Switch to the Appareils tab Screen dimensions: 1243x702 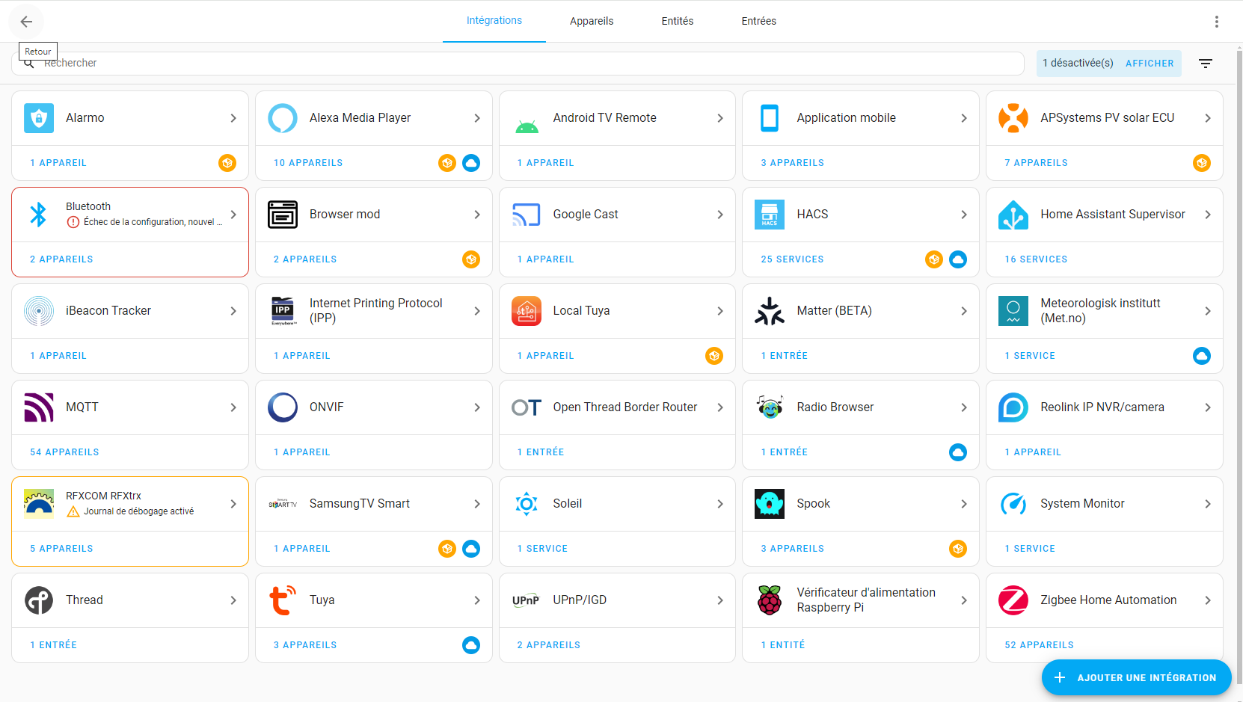pos(591,21)
